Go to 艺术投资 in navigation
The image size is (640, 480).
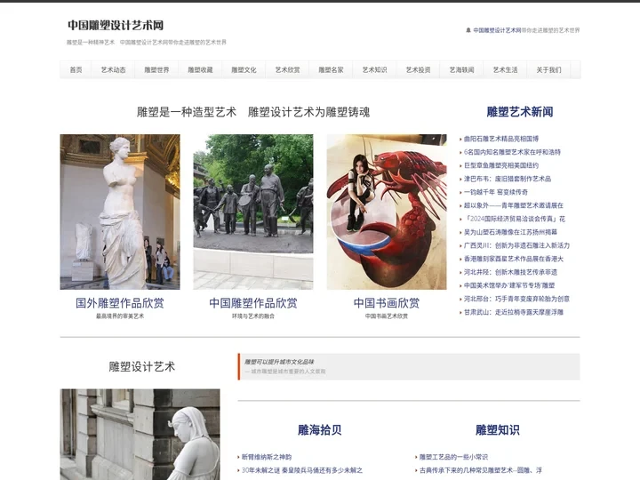(418, 70)
